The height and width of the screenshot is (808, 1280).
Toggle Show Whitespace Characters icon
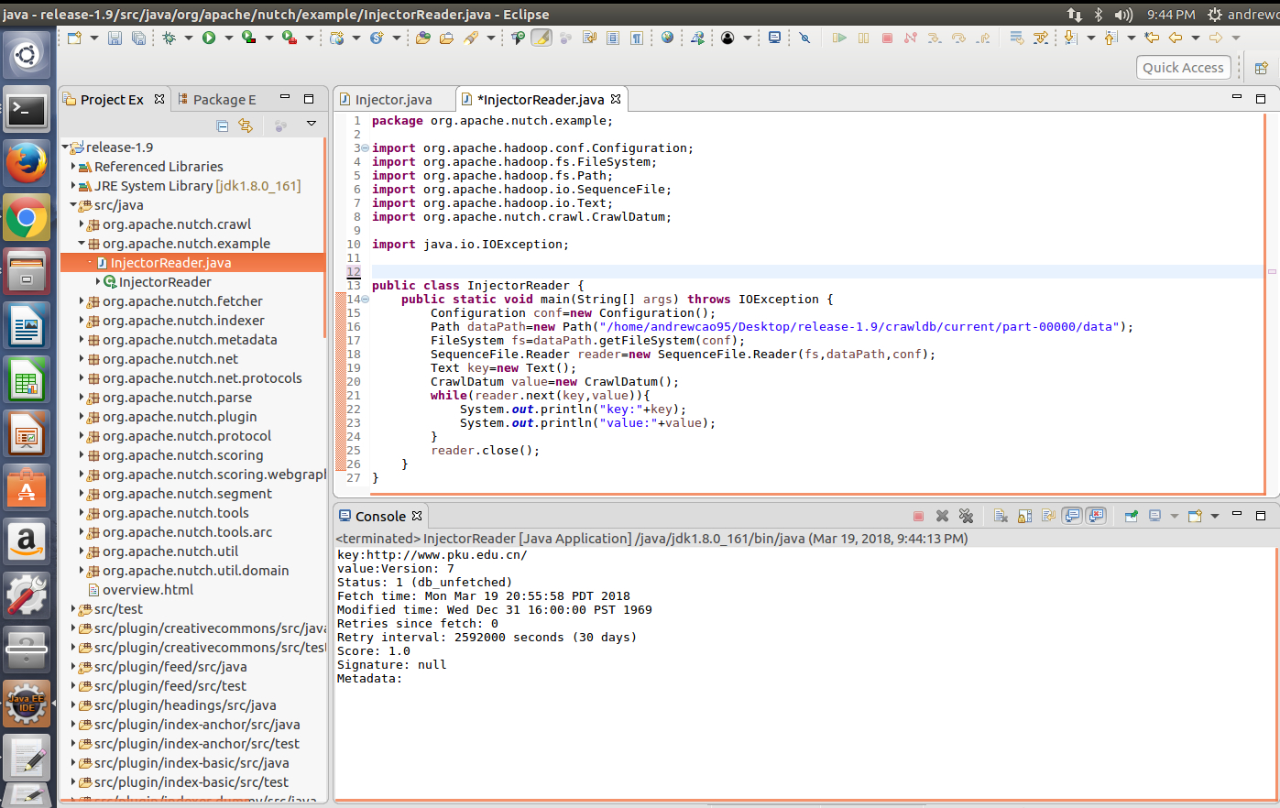(637, 38)
